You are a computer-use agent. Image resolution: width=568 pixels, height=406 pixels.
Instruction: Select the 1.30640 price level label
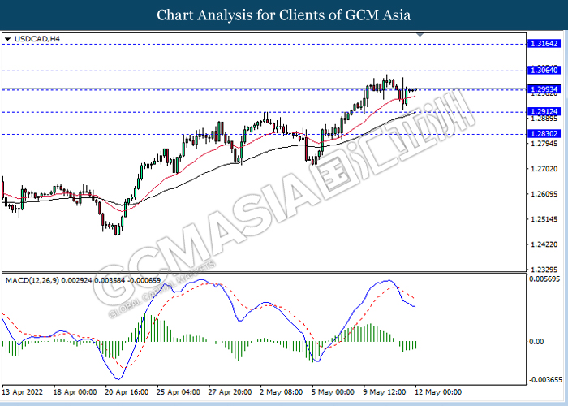pos(544,71)
